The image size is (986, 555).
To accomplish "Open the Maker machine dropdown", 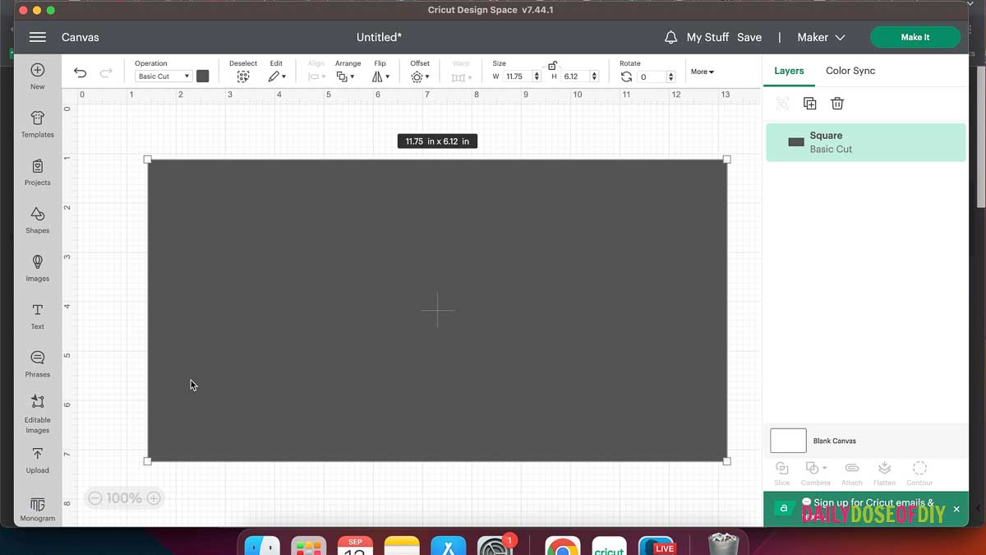I will [821, 37].
